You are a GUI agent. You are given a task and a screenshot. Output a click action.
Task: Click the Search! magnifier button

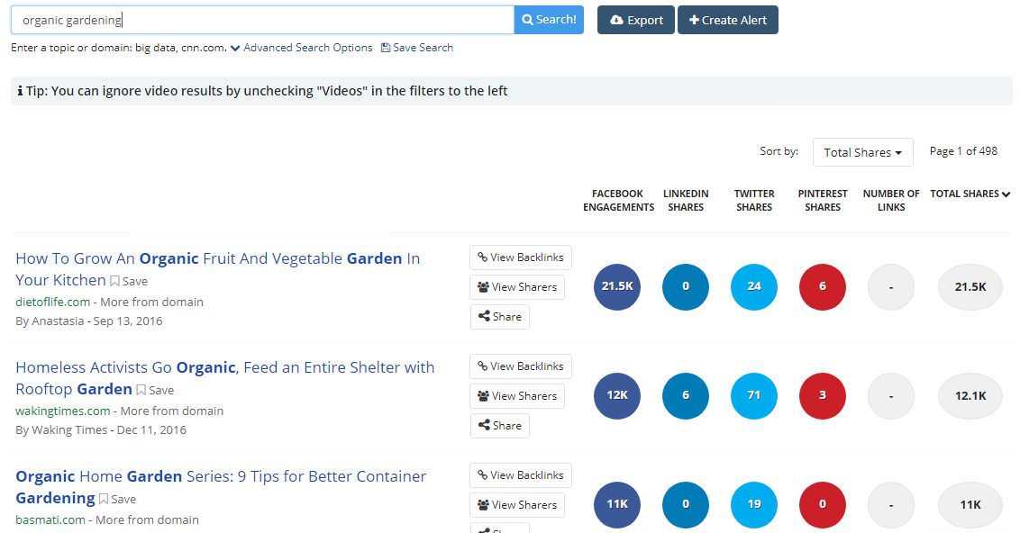coord(549,20)
